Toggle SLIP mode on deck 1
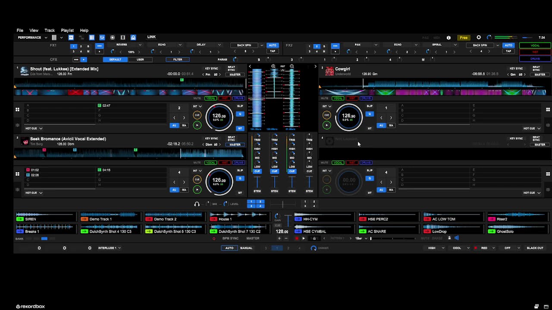Viewport: 552px width, 310px height. point(240,106)
